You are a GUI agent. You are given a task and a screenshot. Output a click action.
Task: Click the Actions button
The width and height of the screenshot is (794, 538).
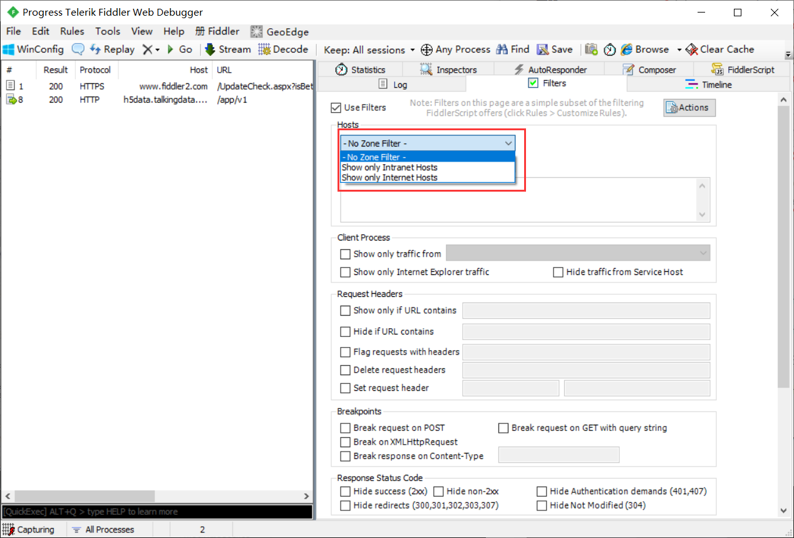[x=689, y=108]
